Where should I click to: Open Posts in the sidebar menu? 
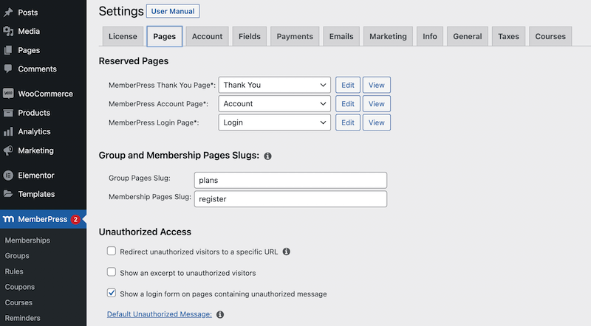pos(28,13)
